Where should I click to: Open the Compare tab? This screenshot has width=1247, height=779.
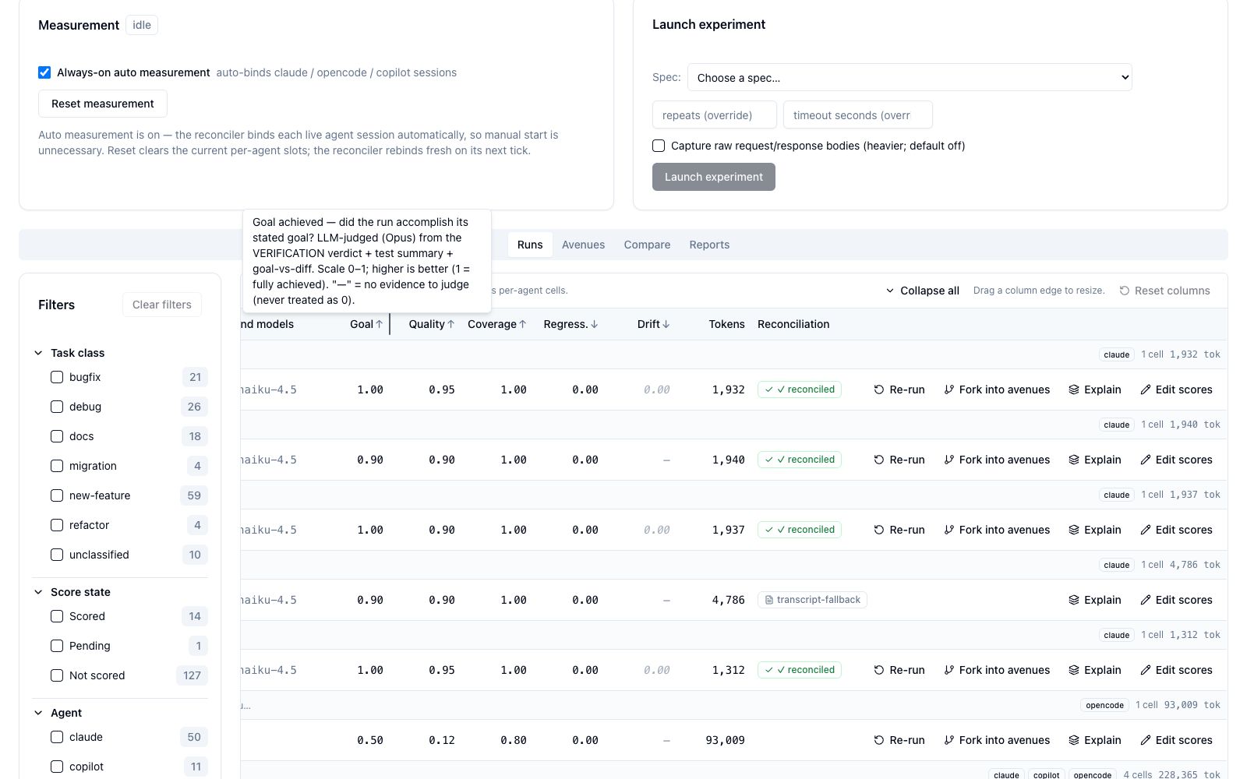pyautogui.click(x=647, y=245)
